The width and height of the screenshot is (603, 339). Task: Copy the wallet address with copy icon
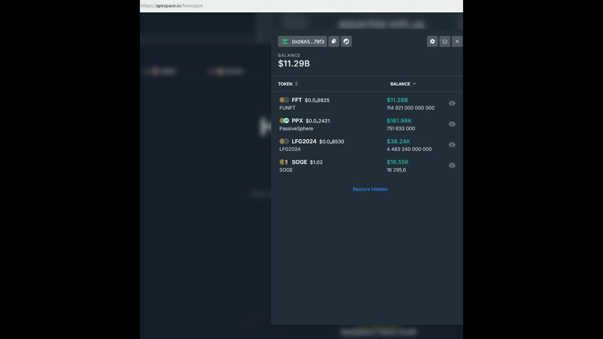[x=334, y=41]
